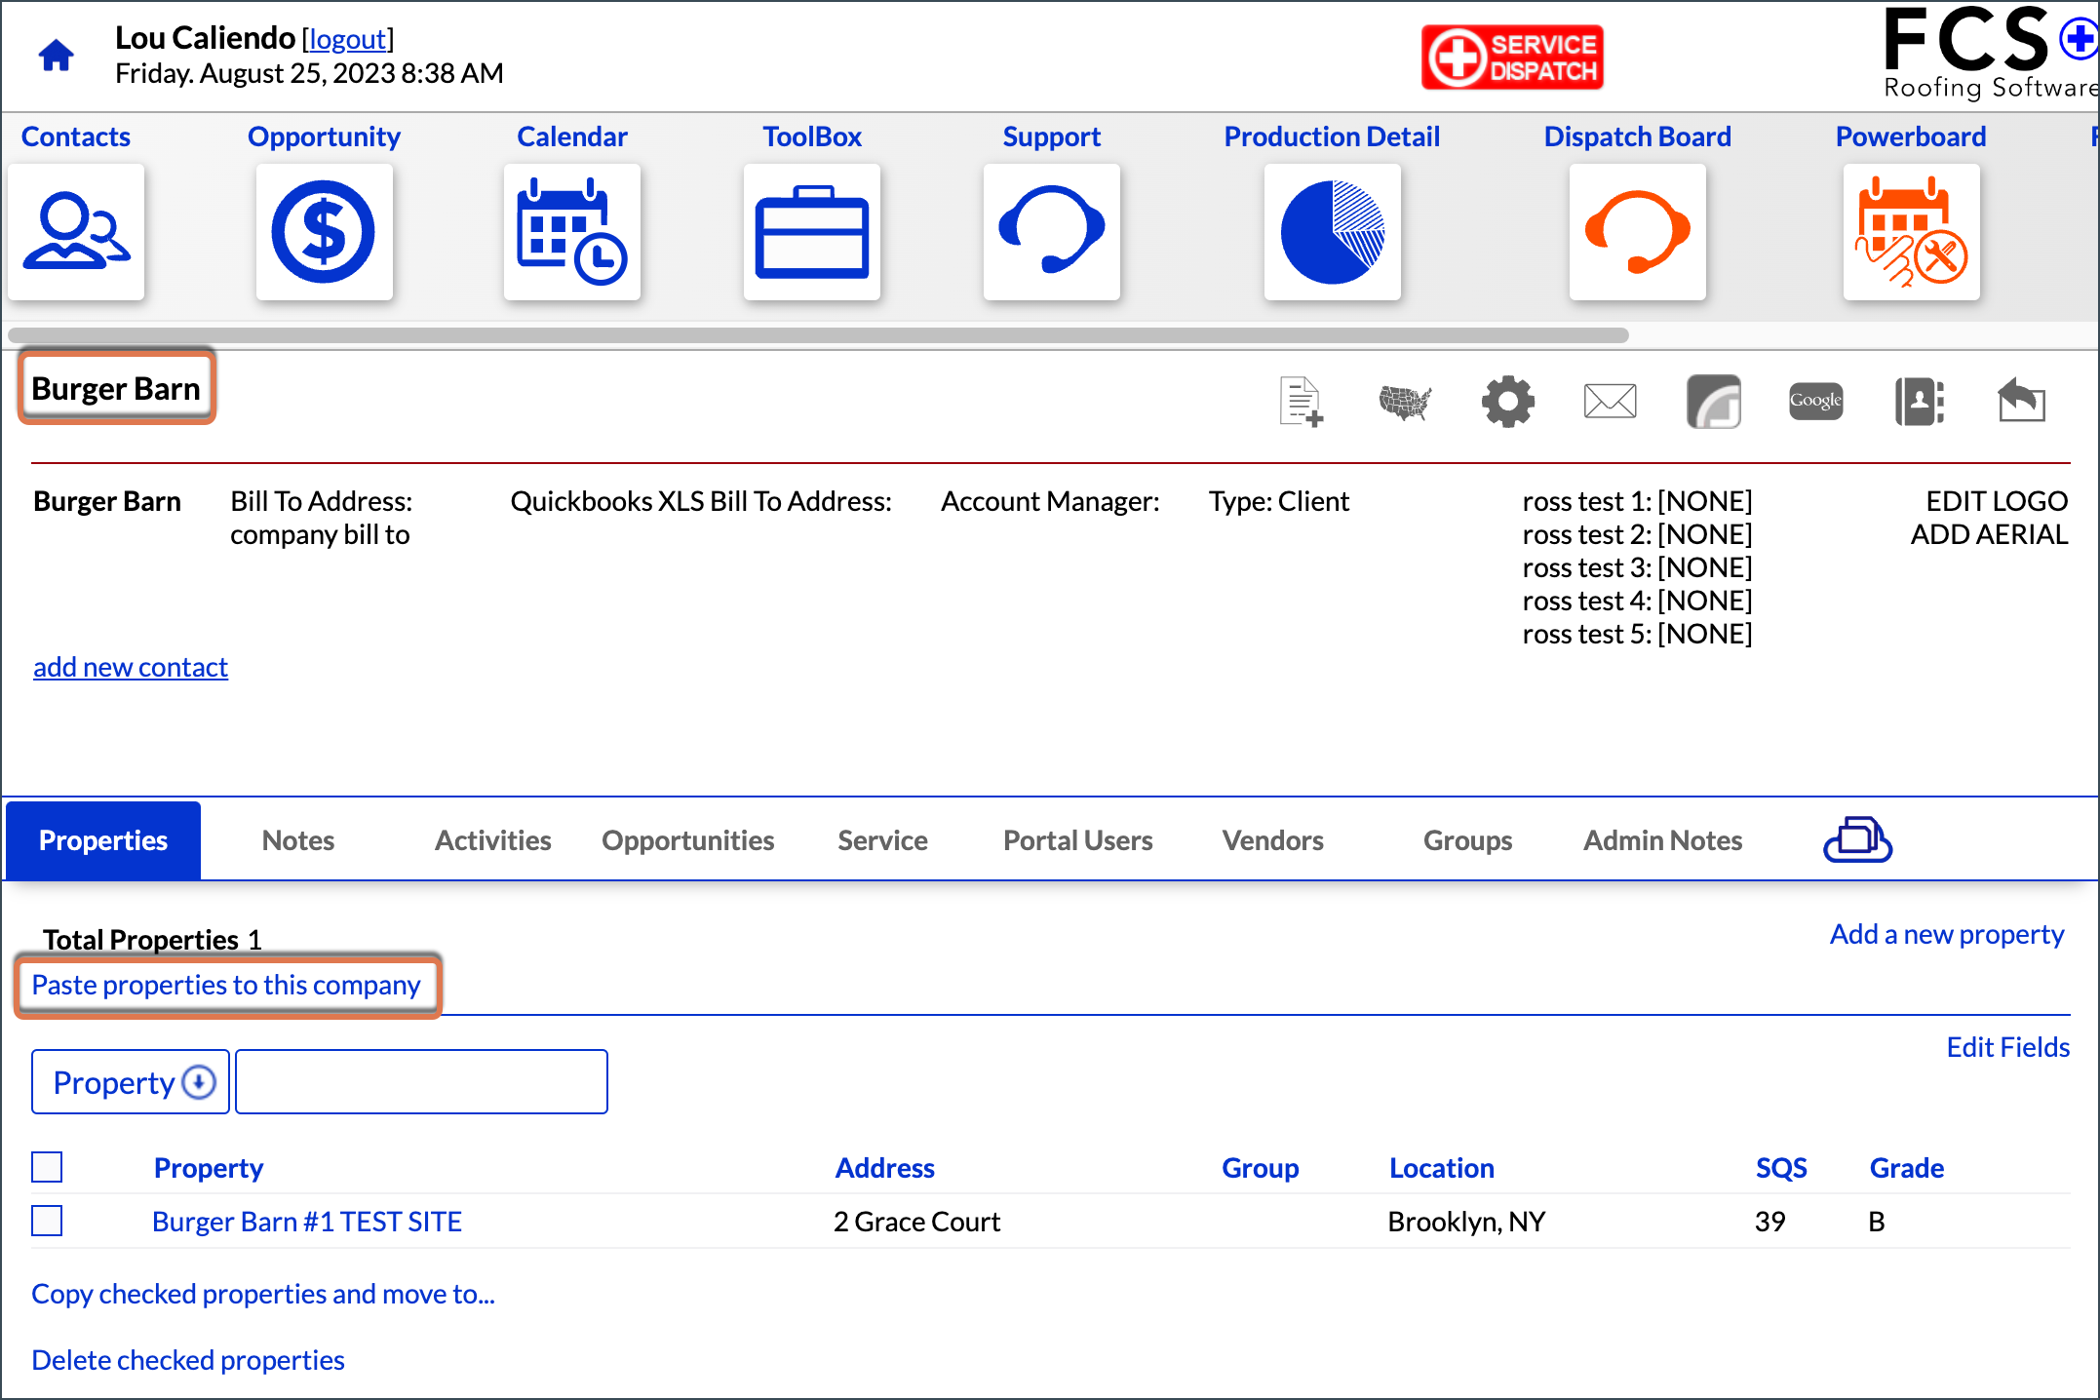Screen dimensions: 2100x1400
Task: Click the Calendar menu label
Action: click(572, 136)
